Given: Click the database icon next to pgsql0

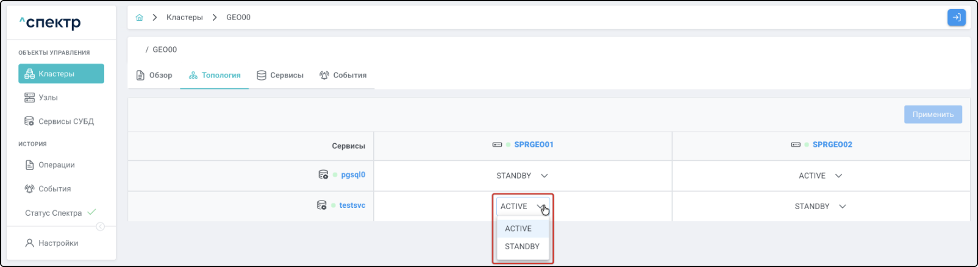Looking at the screenshot, I should [323, 175].
